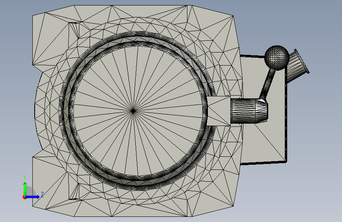Image resolution: width=342 pixels, height=222 pixels.
Task: Click the green Y axis arrow of triad
Action: tap(25, 189)
